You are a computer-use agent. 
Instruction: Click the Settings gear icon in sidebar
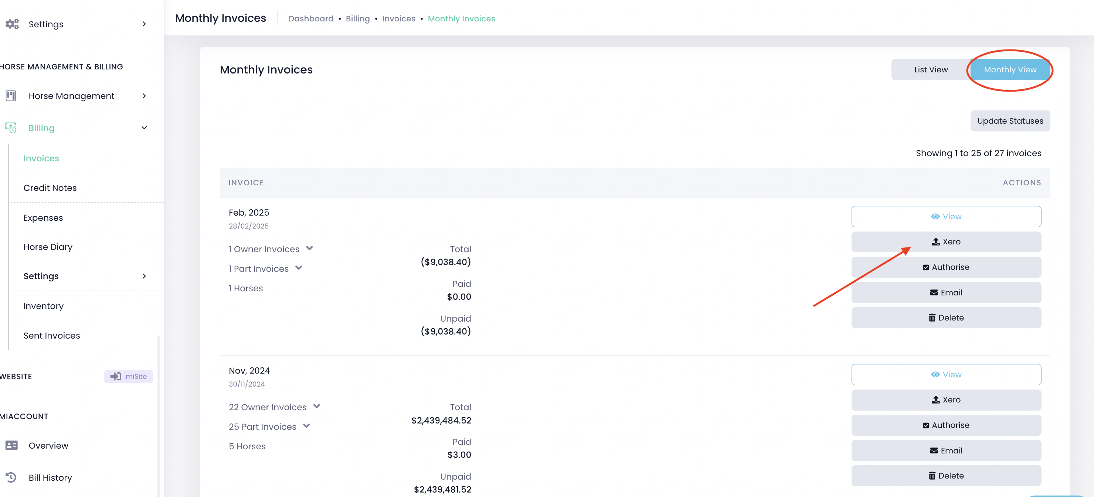coord(12,24)
